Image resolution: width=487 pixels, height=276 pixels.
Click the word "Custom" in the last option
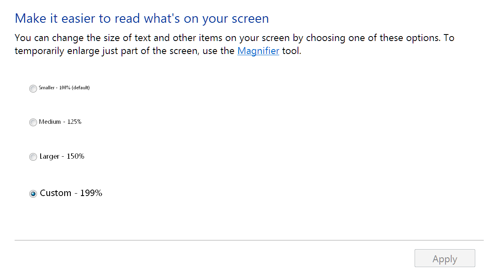tap(56, 193)
